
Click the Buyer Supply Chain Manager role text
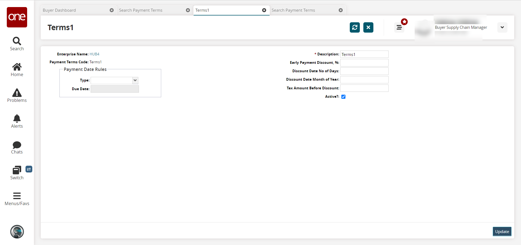(x=461, y=27)
